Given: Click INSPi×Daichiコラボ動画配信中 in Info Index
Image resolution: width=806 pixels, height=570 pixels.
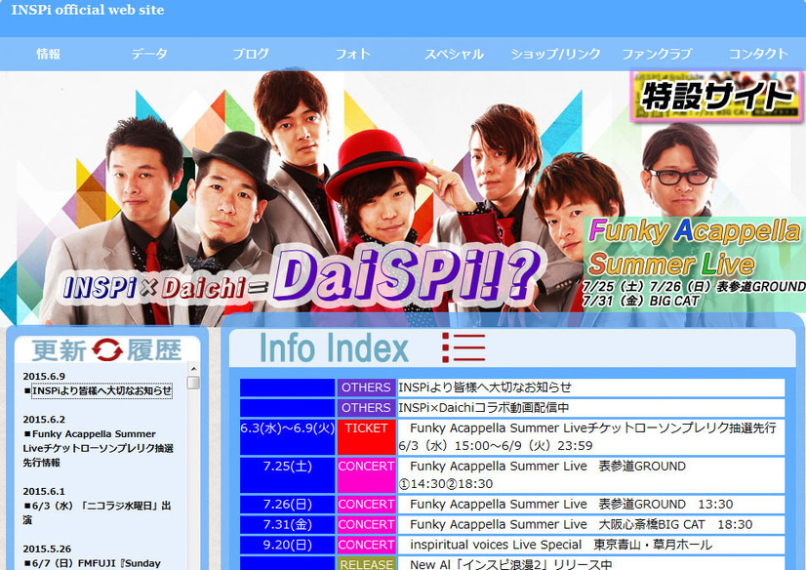Looking at the screenshot, I should coord(483,407).
